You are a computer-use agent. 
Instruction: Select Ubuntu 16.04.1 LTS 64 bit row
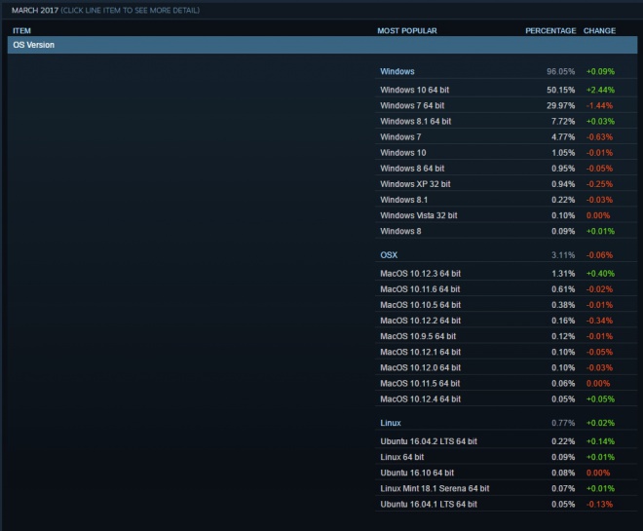pos(506,504)
